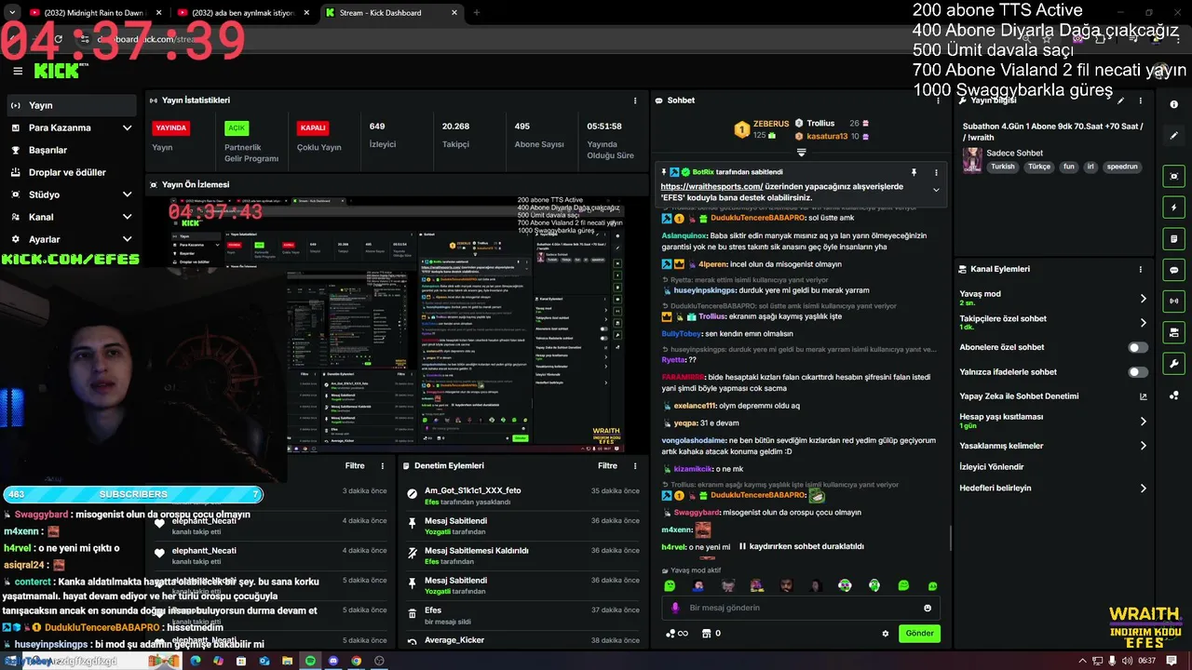
Task: Click the Turkish tag in stream info
Action: (1003, 167)
